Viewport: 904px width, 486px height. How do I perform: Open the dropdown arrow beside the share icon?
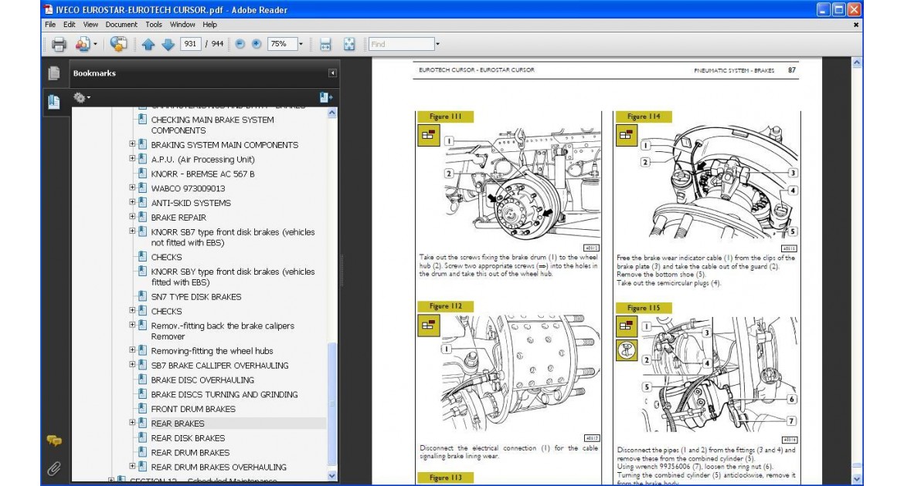95,44
